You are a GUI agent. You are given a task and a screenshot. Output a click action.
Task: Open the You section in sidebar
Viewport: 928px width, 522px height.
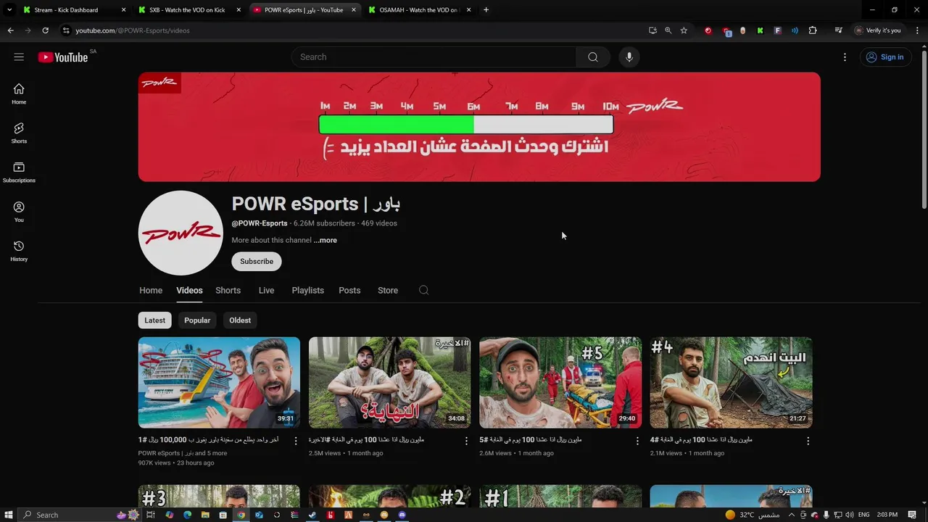[x=19, y=212]
